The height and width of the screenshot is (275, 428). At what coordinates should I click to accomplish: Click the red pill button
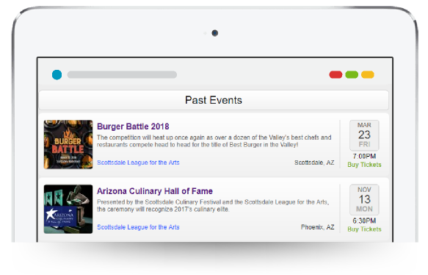pyautogui.click(x=335, y=74)
